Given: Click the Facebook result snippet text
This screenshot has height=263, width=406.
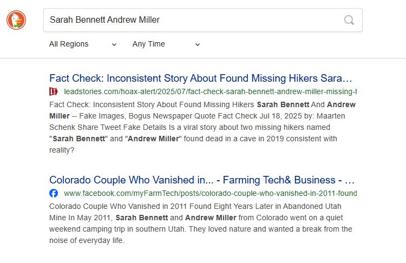Looking at the screenshot, I should [x=201, y=223].
